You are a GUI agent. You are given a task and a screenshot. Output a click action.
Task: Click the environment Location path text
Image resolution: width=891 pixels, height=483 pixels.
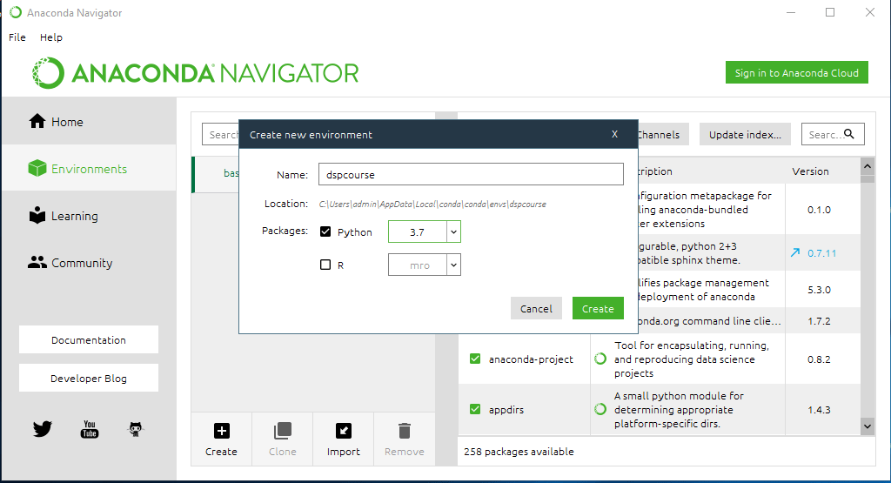tap(432, 204)
